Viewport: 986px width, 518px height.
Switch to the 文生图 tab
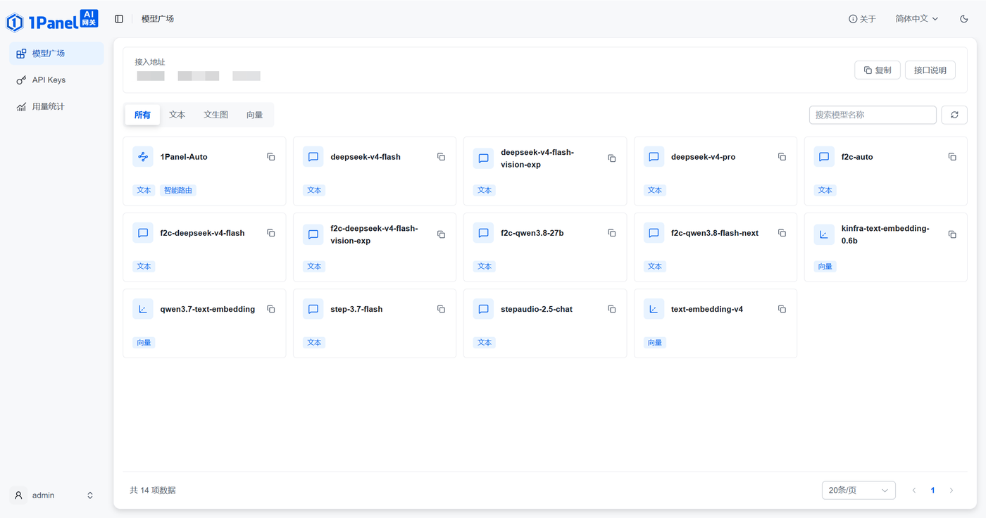[x=216, y=115]
